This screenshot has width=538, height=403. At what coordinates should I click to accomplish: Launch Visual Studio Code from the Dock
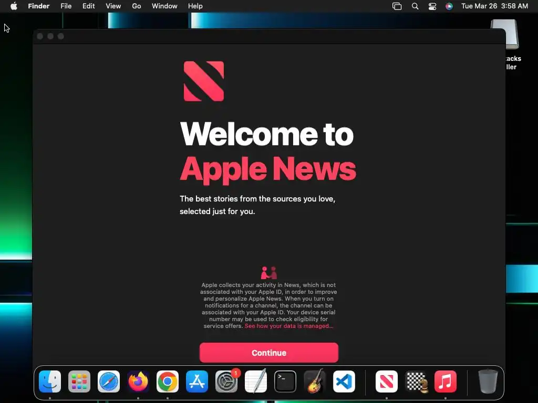coord(344,381)
